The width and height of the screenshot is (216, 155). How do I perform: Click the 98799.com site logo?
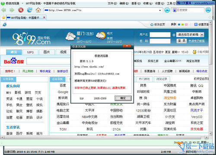pos(32,39)
